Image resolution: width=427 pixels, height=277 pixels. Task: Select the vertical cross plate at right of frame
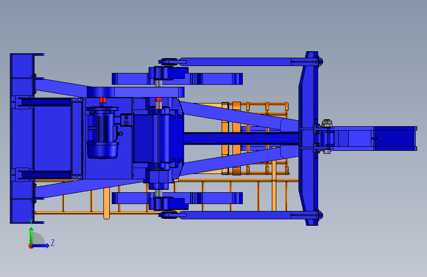pos(308,138)
